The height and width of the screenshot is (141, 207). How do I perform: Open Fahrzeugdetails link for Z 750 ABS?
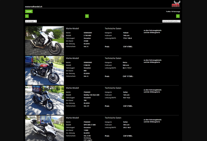(152, 31)
